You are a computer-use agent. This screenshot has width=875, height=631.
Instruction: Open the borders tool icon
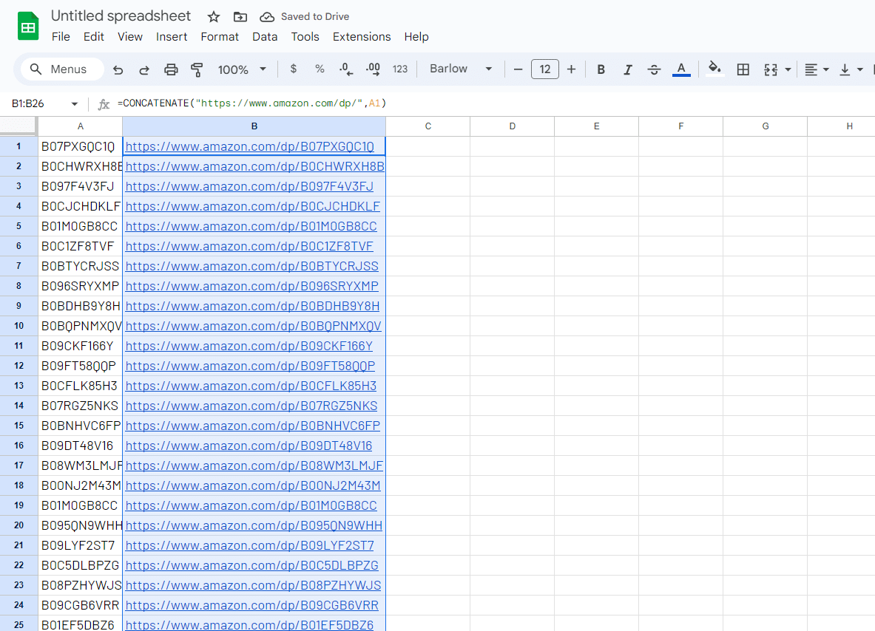[743, 69]
